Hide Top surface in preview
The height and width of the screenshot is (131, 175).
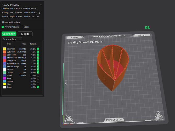click(38, 61)
